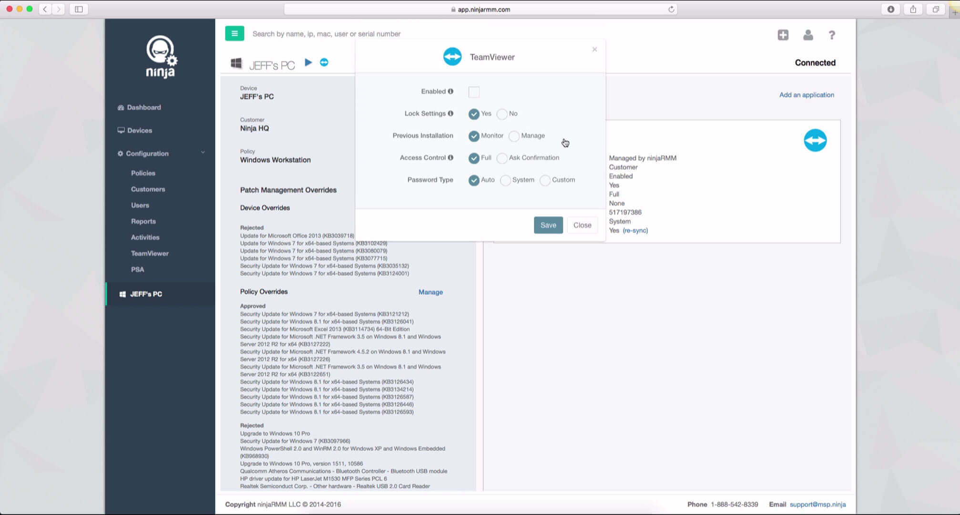This screenshot has width=960, height=515.
Task: Click the Safari forward arrow
Action: [x=58, y=9]
